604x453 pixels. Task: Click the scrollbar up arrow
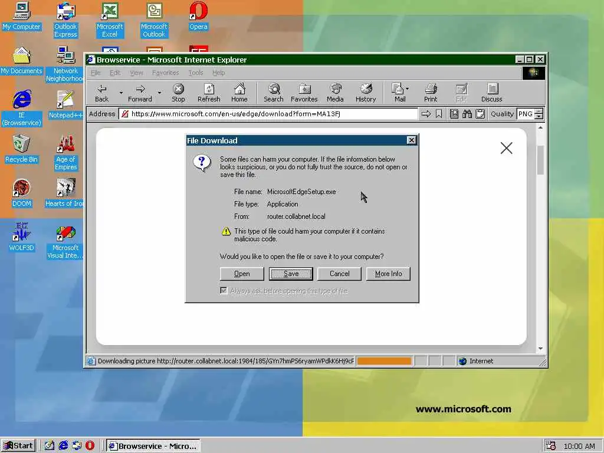pos(540,127)
